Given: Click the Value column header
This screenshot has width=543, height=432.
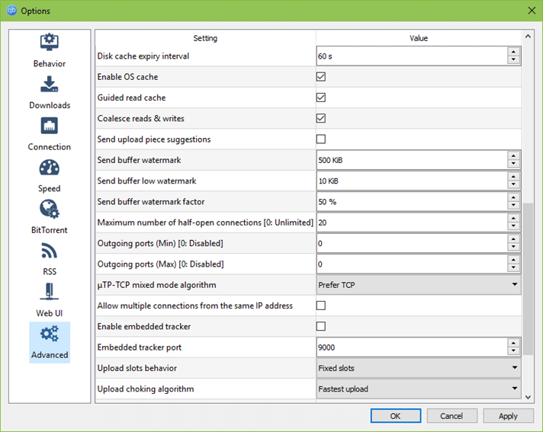Looking at the screenshot, I should (x=419, y=38).
